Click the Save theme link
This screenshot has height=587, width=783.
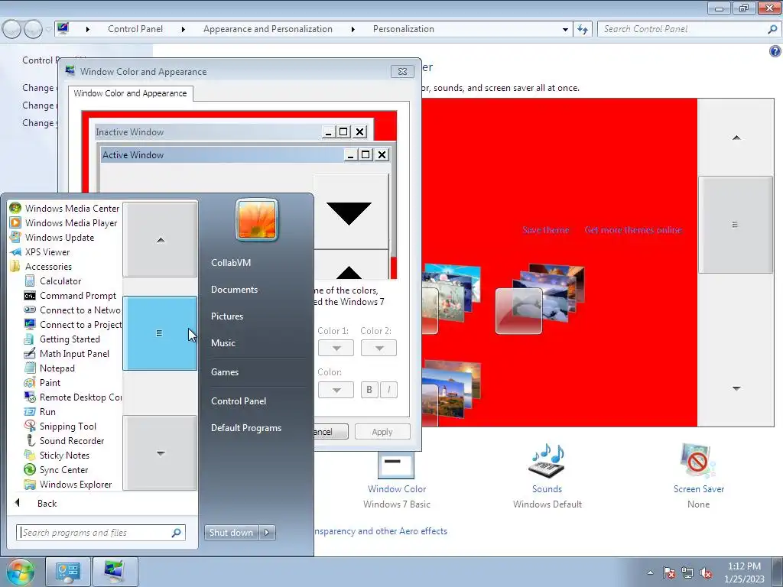(x=546, y=230)
